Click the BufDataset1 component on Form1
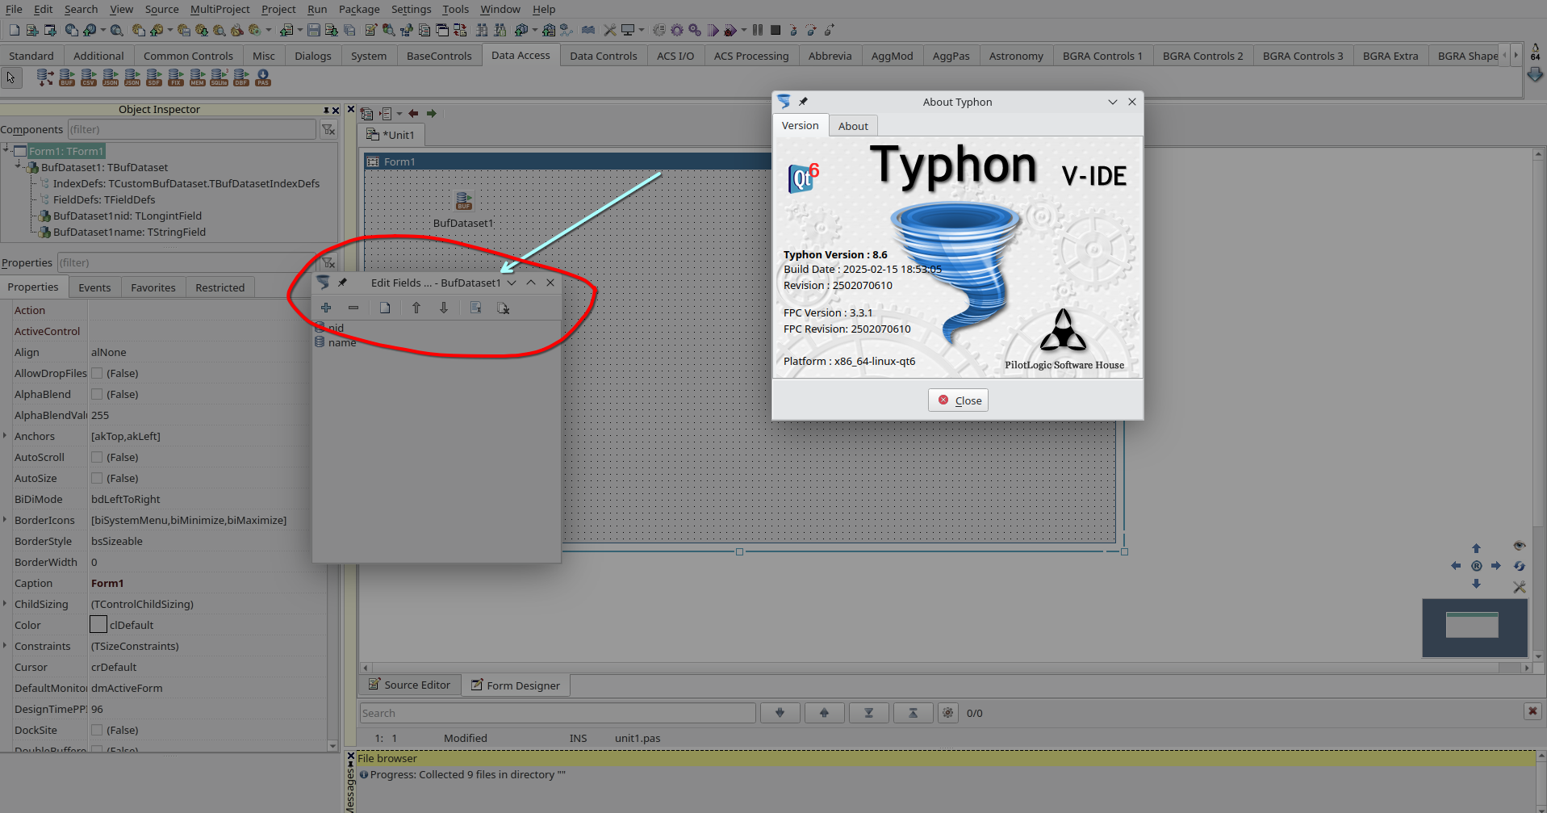This screenshot has width=1547, height=813. (x=464, y=200)
